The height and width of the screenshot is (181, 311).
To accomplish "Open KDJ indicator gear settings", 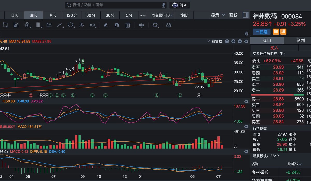I will 246,101.
